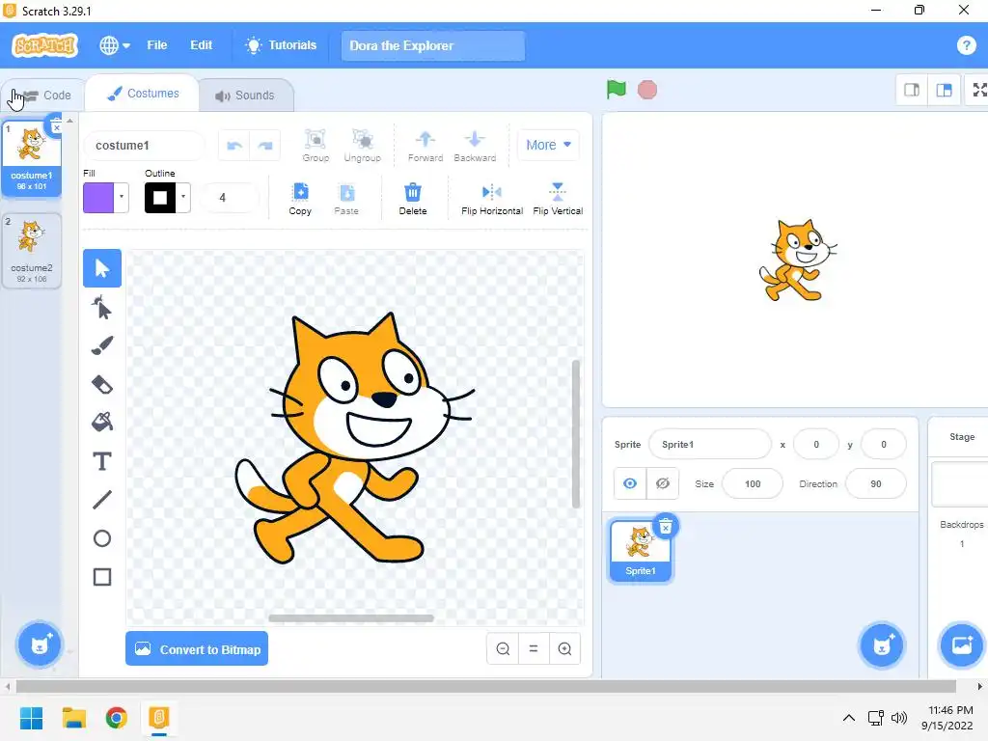Click the Undo arrow icon

coord(234,146)
